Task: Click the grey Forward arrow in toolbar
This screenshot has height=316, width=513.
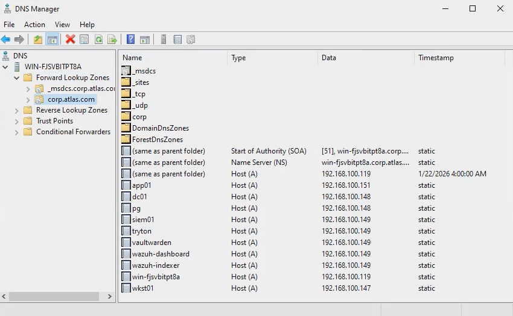Action: (19, 40)
